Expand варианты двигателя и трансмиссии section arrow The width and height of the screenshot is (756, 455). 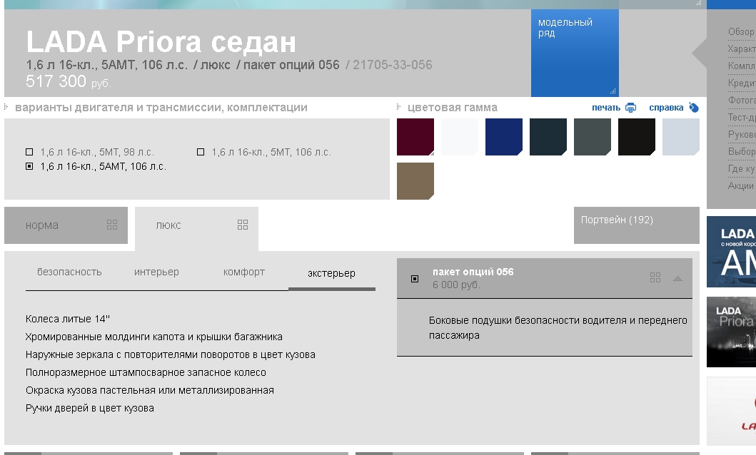[6, 107]
